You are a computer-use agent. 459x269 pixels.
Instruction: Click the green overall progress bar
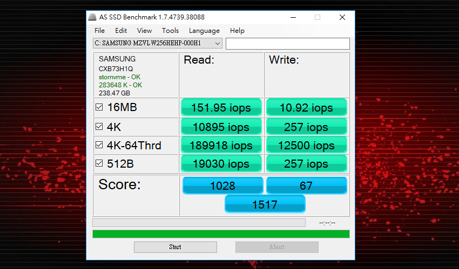point(221,234)
